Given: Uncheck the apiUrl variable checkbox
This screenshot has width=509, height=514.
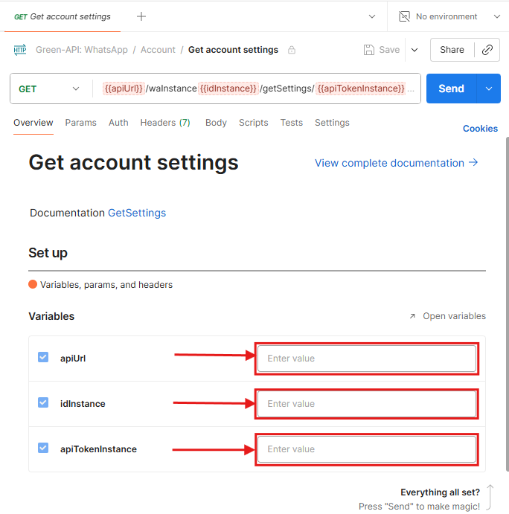Looking at the screenshot, I should point(43,358).
